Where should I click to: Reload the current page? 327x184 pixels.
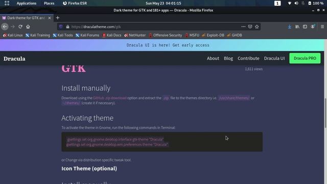[x=20, y=27]
